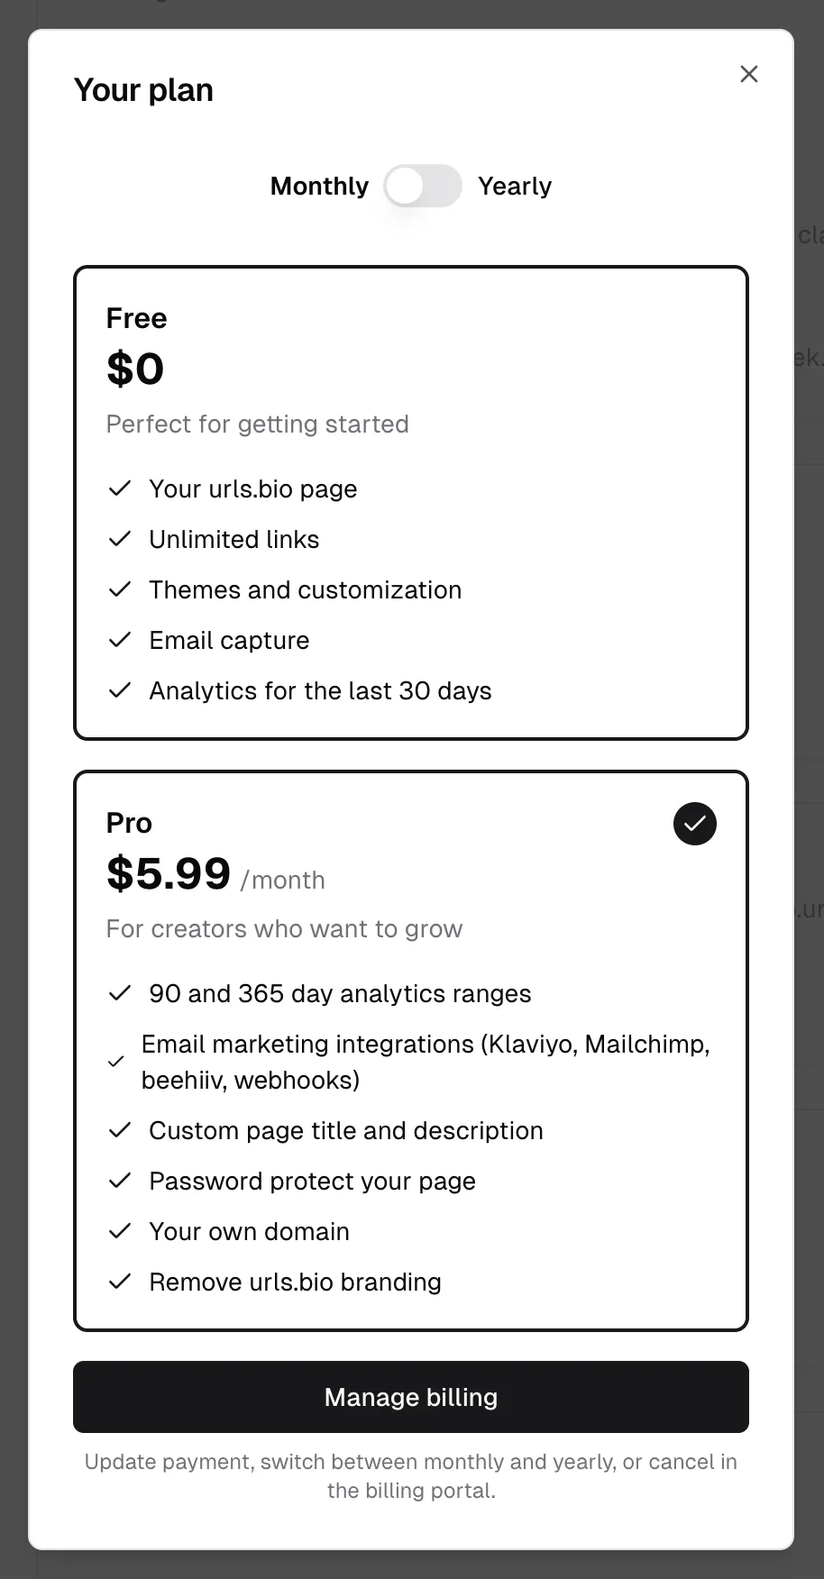
Task: Click the Pro plan selected checkmark badge
Action: click(x=695, y=824)
